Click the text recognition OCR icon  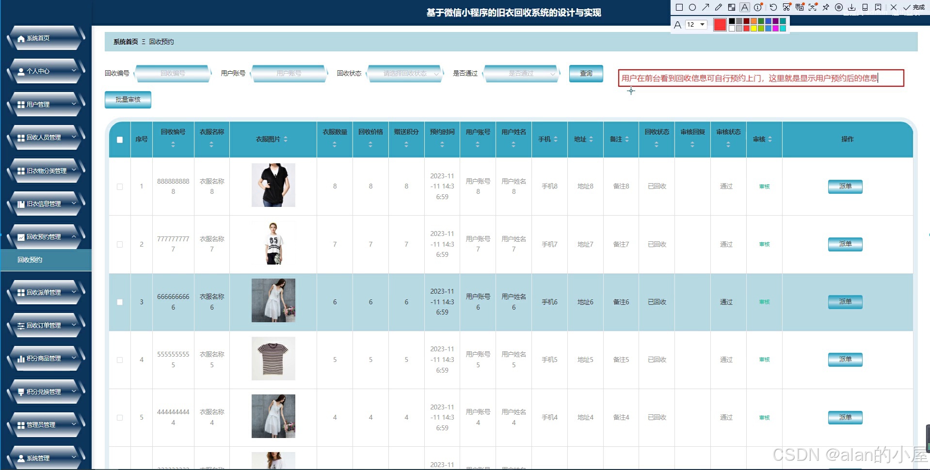coord(813,7)
